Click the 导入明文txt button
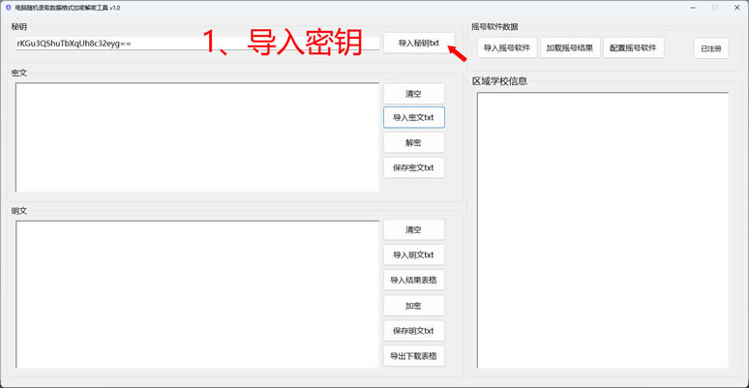The height and width of the screenshot is (388, 749). click(x=413, y=255)
